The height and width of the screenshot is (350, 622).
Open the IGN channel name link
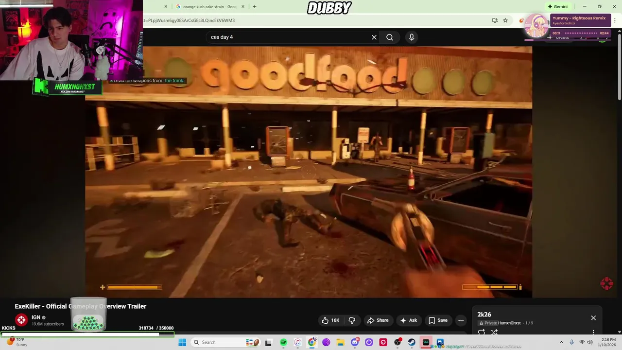coord(36,317)
